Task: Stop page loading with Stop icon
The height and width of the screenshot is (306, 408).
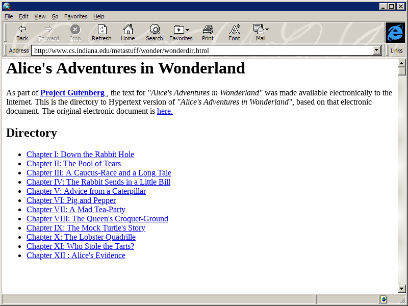Action: tap(75, 33)
